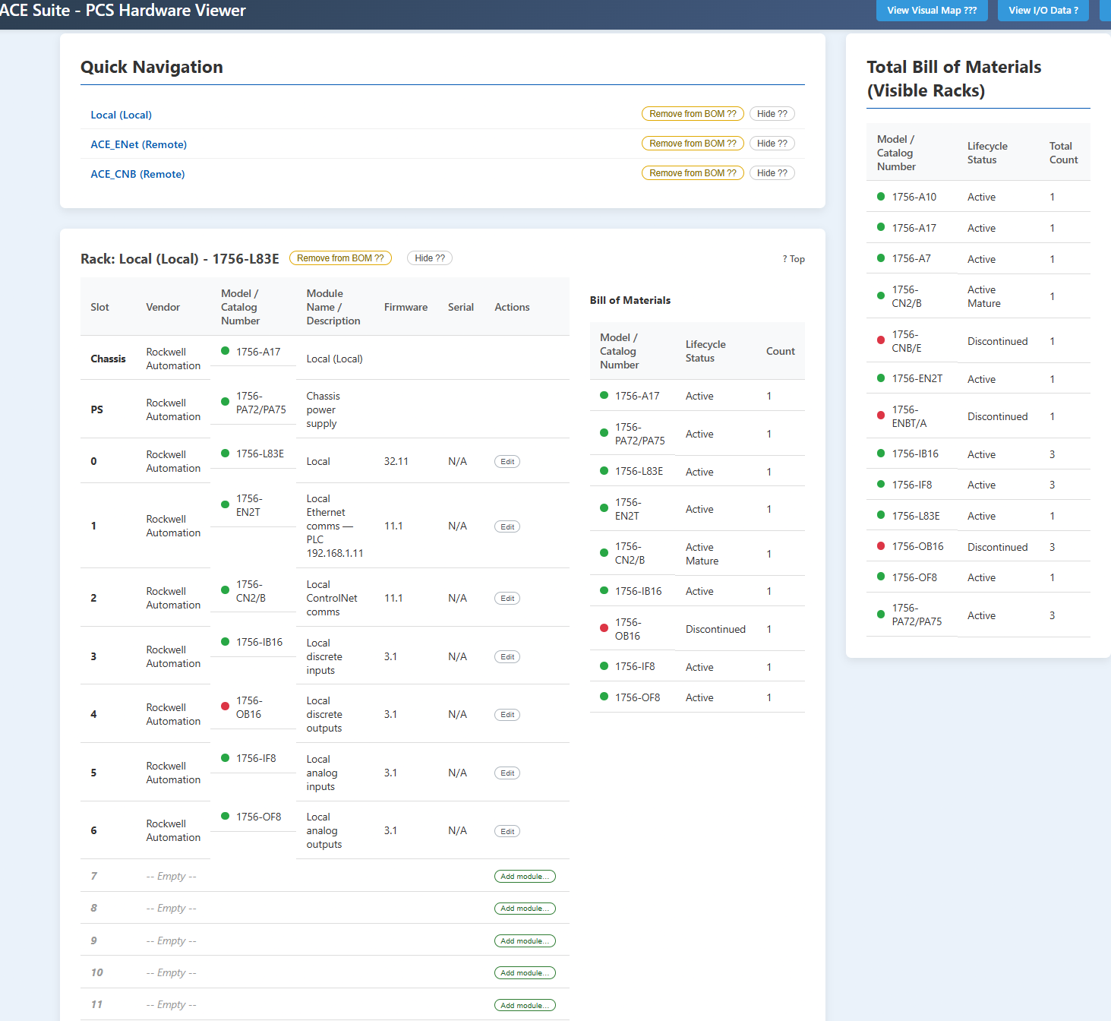Viewport: 1111px width, 1021px height.
Task: Click Firmware column header in rack table
Action: [x=406, y=307]
